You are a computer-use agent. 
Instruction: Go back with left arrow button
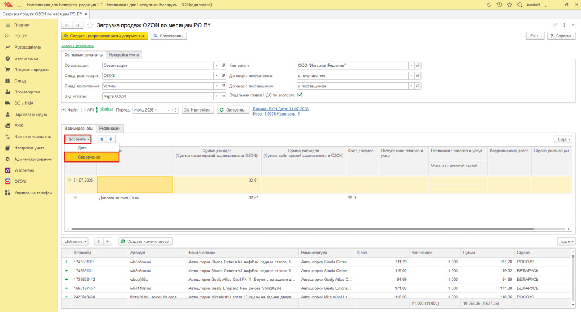(67, 25)
